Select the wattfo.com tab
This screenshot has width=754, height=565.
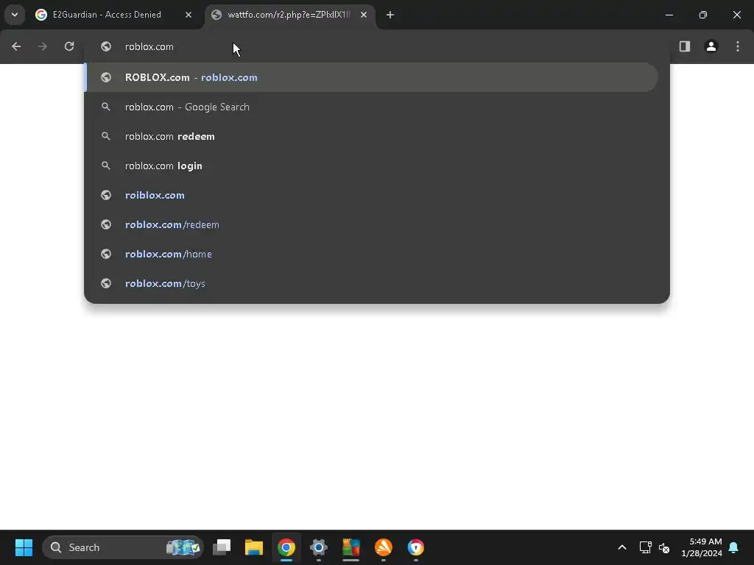[290, 15]
